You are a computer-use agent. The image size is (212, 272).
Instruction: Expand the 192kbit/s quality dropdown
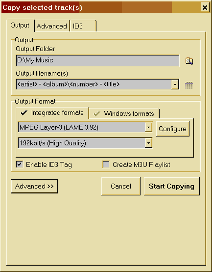(x=148, y=143)
